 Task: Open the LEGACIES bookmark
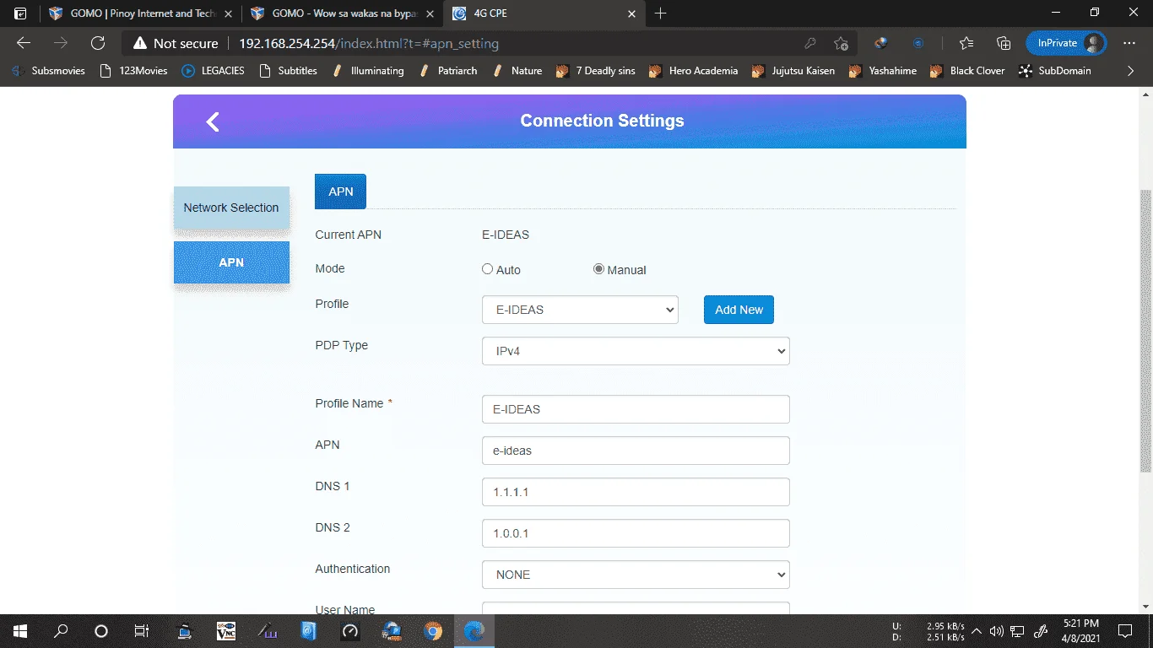[x=213, y=71]
